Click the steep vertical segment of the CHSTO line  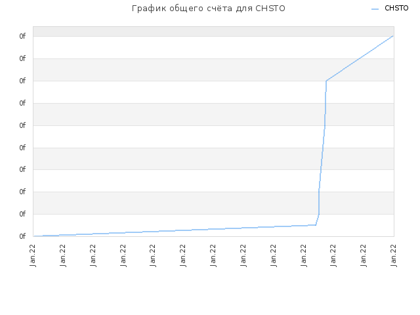[x=322, y=150]
